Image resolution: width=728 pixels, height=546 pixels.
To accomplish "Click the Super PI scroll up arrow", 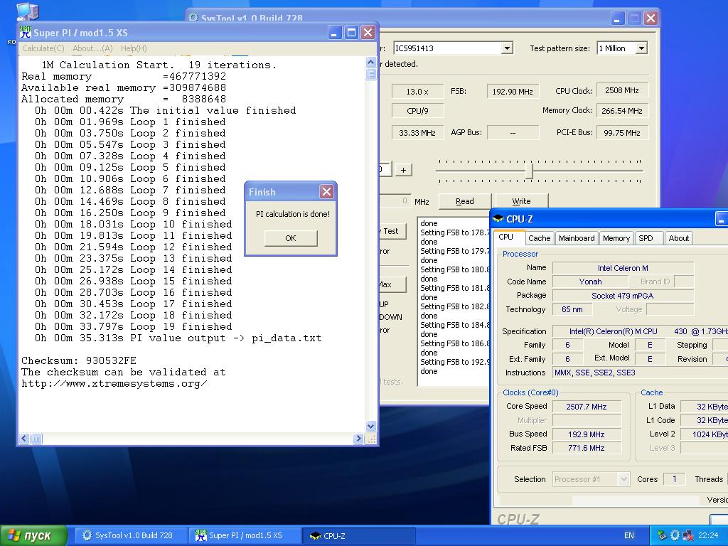I will (x=371, y=63).
